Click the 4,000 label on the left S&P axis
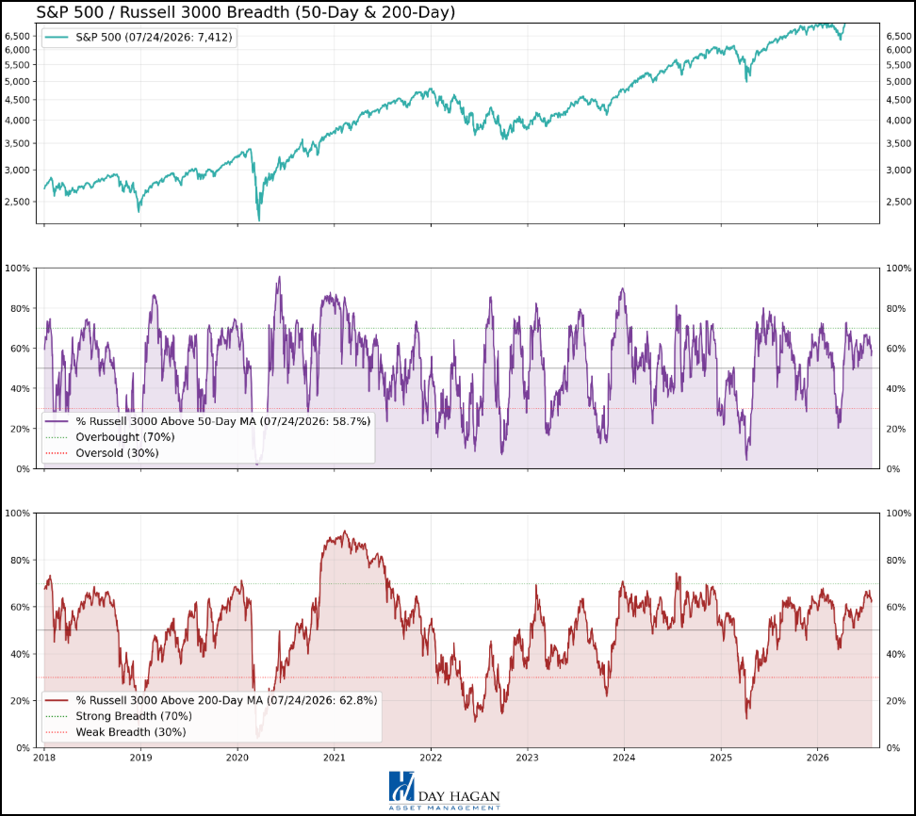This screenshot has height=816, width=916. [x=17, y=121]
